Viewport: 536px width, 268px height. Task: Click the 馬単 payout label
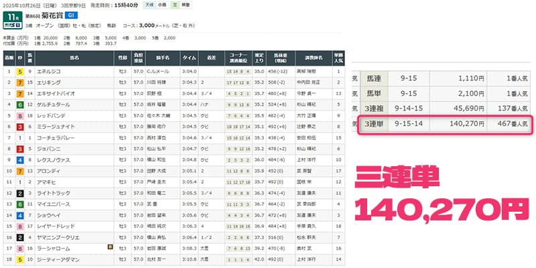[x=374, y=94]
